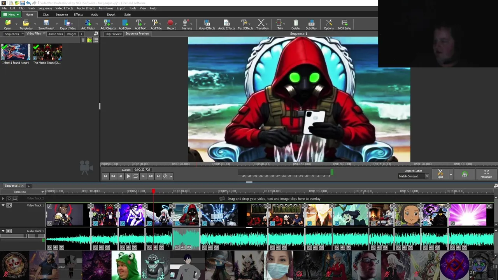Image resolution: width=498 pixels, height=280 pixels.
Task: Click the Narrate microphone icon
Action: pos(186,23)
